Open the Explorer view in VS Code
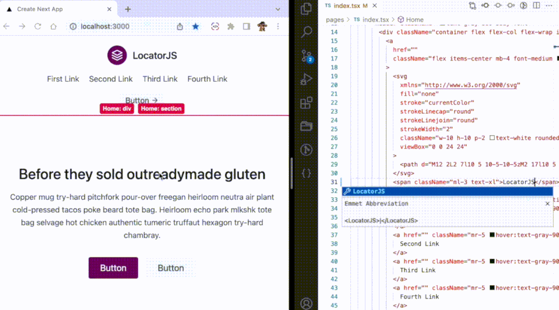This screenshot has height=310, width=559. 306,8
